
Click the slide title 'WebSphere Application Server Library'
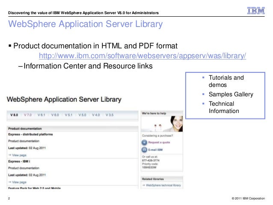86,24
